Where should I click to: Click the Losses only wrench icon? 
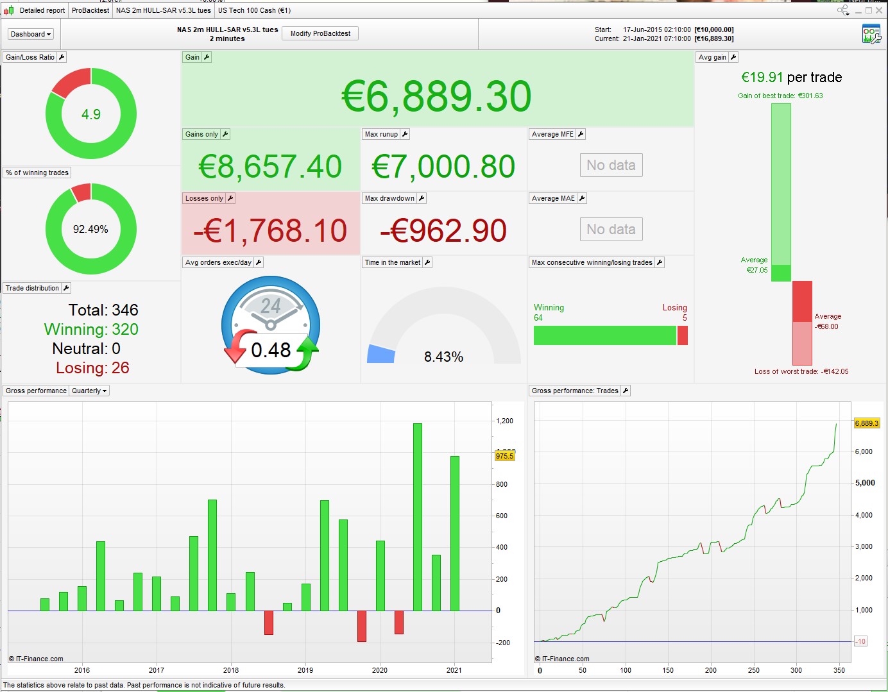230,198
